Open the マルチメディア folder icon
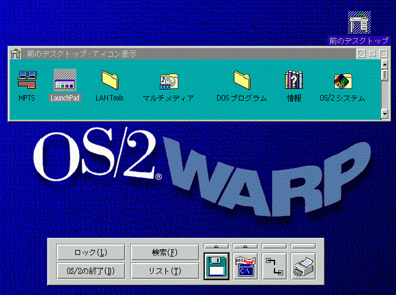 169,81
